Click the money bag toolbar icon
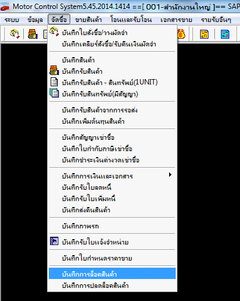Image resolution: width=240 pixels, height=301 pixels. pos(181,34)
